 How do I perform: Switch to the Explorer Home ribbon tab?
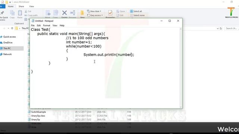[x=11, y=6]
